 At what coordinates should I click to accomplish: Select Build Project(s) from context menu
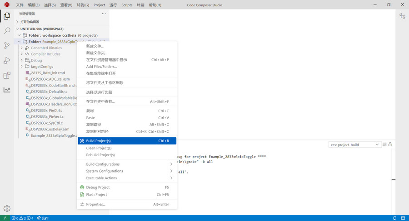coord(127,141)
